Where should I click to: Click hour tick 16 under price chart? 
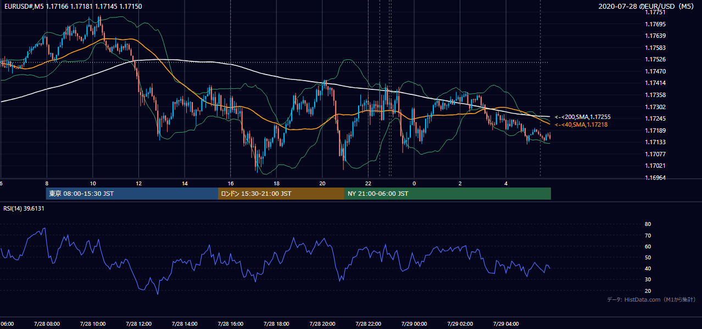pyautogui.click(x=231, y=183)
